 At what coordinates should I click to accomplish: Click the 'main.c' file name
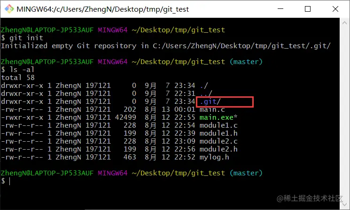pyautogui.click(x=212, y=109)
